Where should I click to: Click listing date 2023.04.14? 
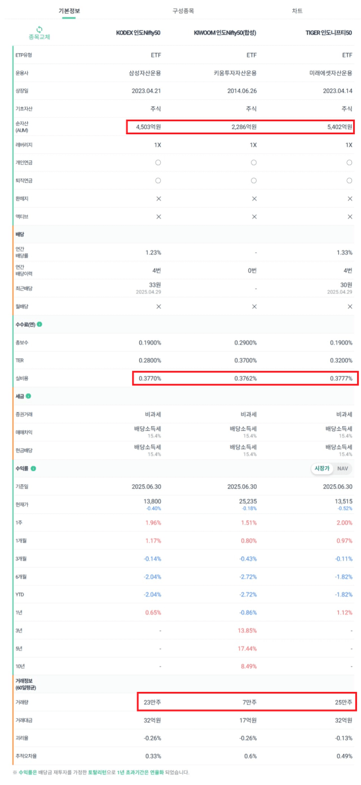pyautogui.click(x=338, y=91)
